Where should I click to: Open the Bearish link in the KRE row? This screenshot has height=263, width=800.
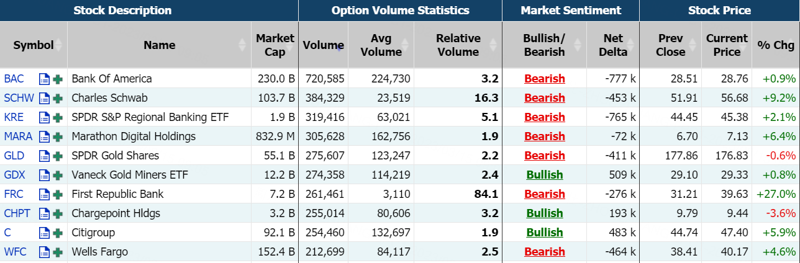(545, 117)
